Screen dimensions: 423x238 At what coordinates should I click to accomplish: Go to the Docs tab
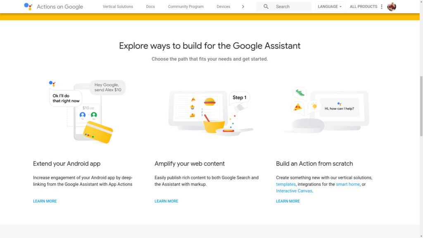coord(150,7)
